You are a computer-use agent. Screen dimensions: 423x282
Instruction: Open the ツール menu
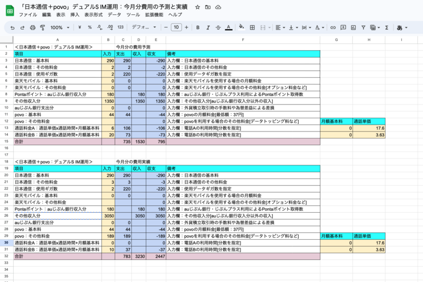(133, 15)
